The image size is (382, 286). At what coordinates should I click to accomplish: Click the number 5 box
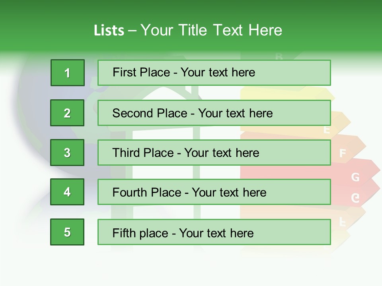click(x=67, y=232)
